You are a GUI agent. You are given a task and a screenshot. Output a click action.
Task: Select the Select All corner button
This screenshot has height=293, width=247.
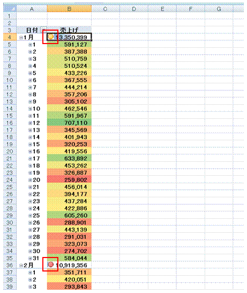[10, 9]
